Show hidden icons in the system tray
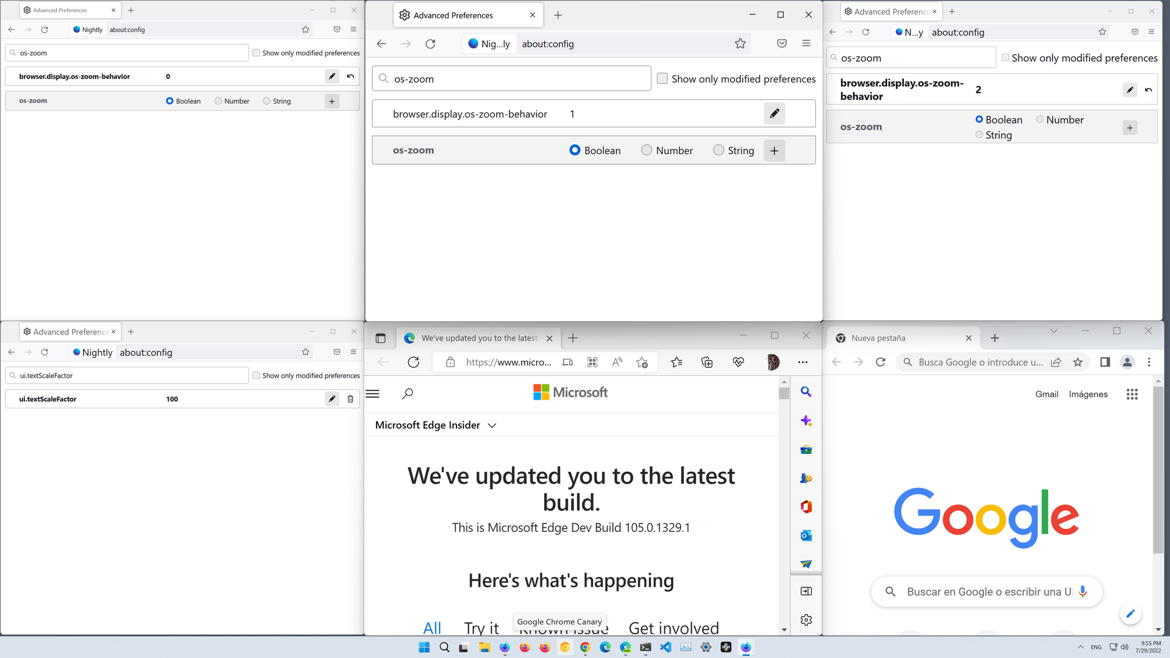 pos(1080,647)
